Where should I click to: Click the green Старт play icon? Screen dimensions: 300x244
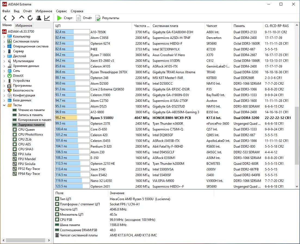(59, 18)
